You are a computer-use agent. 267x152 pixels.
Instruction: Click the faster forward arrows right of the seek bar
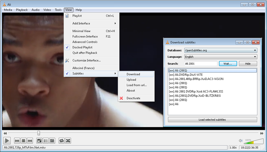tap(262, 133)
